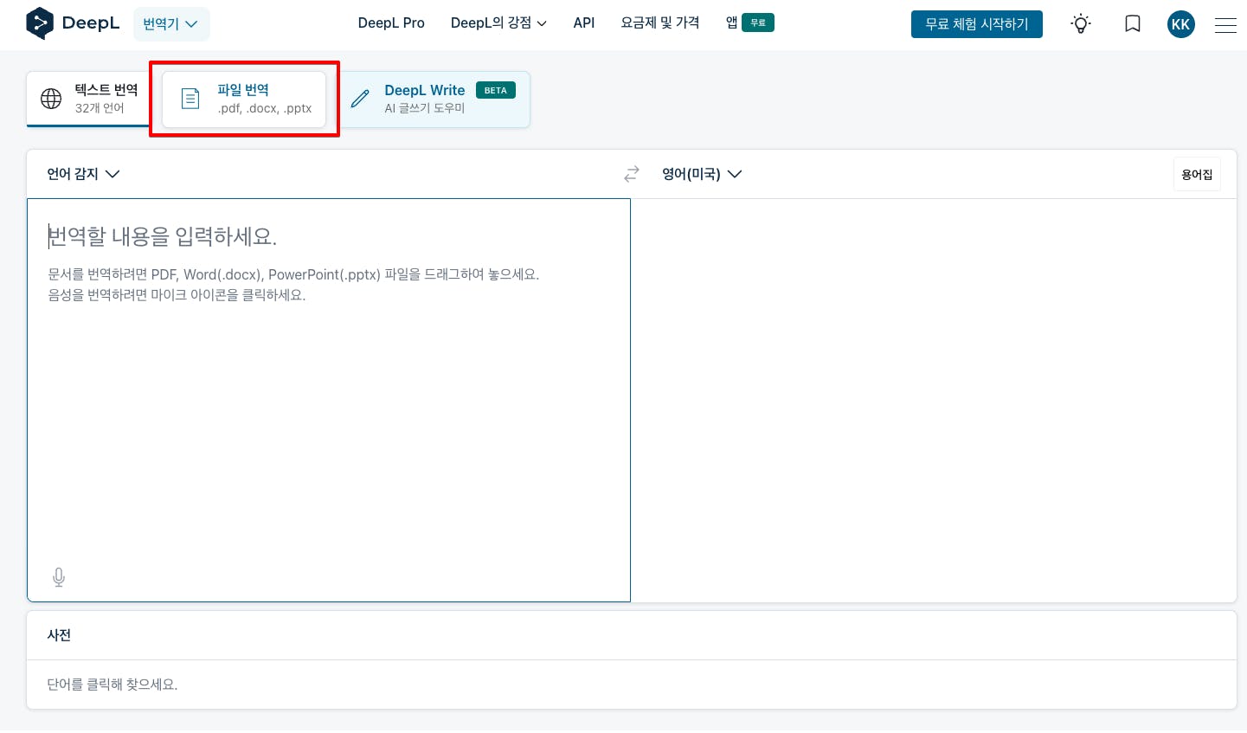The width and height of the screenshot is (1247, 733).
Task: Open 요금제 및 가격 page
Action: 660,23
